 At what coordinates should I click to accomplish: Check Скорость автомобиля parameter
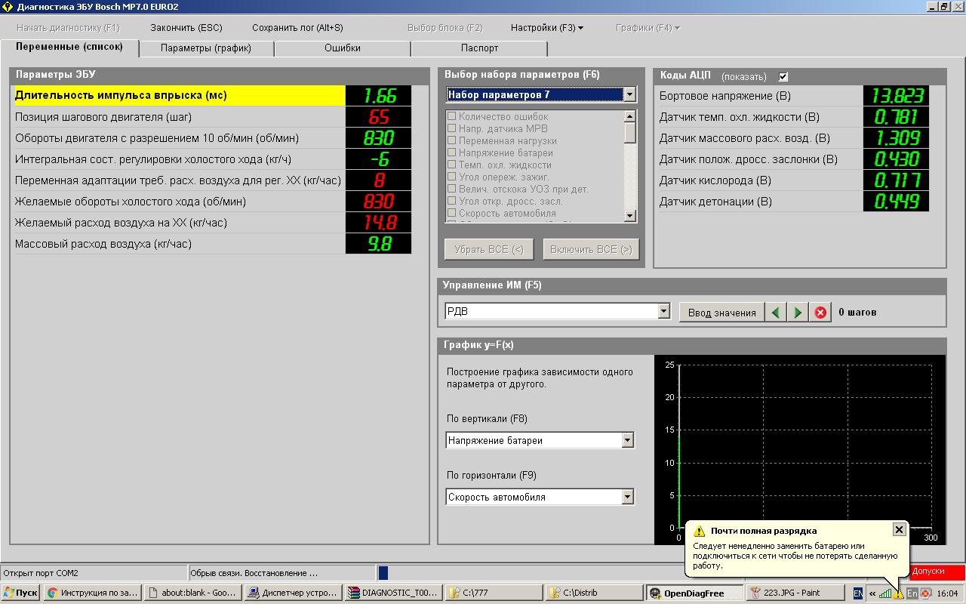(x=451, y=213)
